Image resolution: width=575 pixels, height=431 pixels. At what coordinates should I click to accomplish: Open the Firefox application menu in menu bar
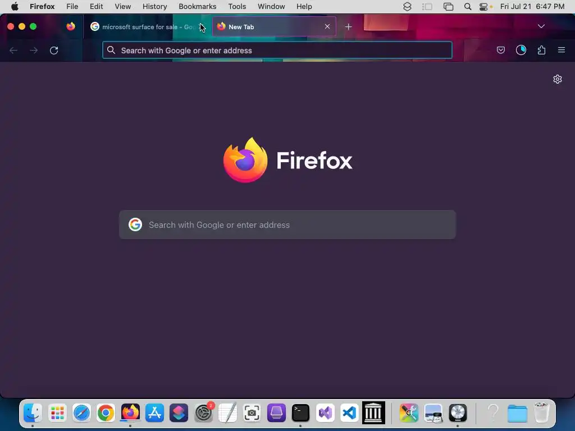point(42,7)
